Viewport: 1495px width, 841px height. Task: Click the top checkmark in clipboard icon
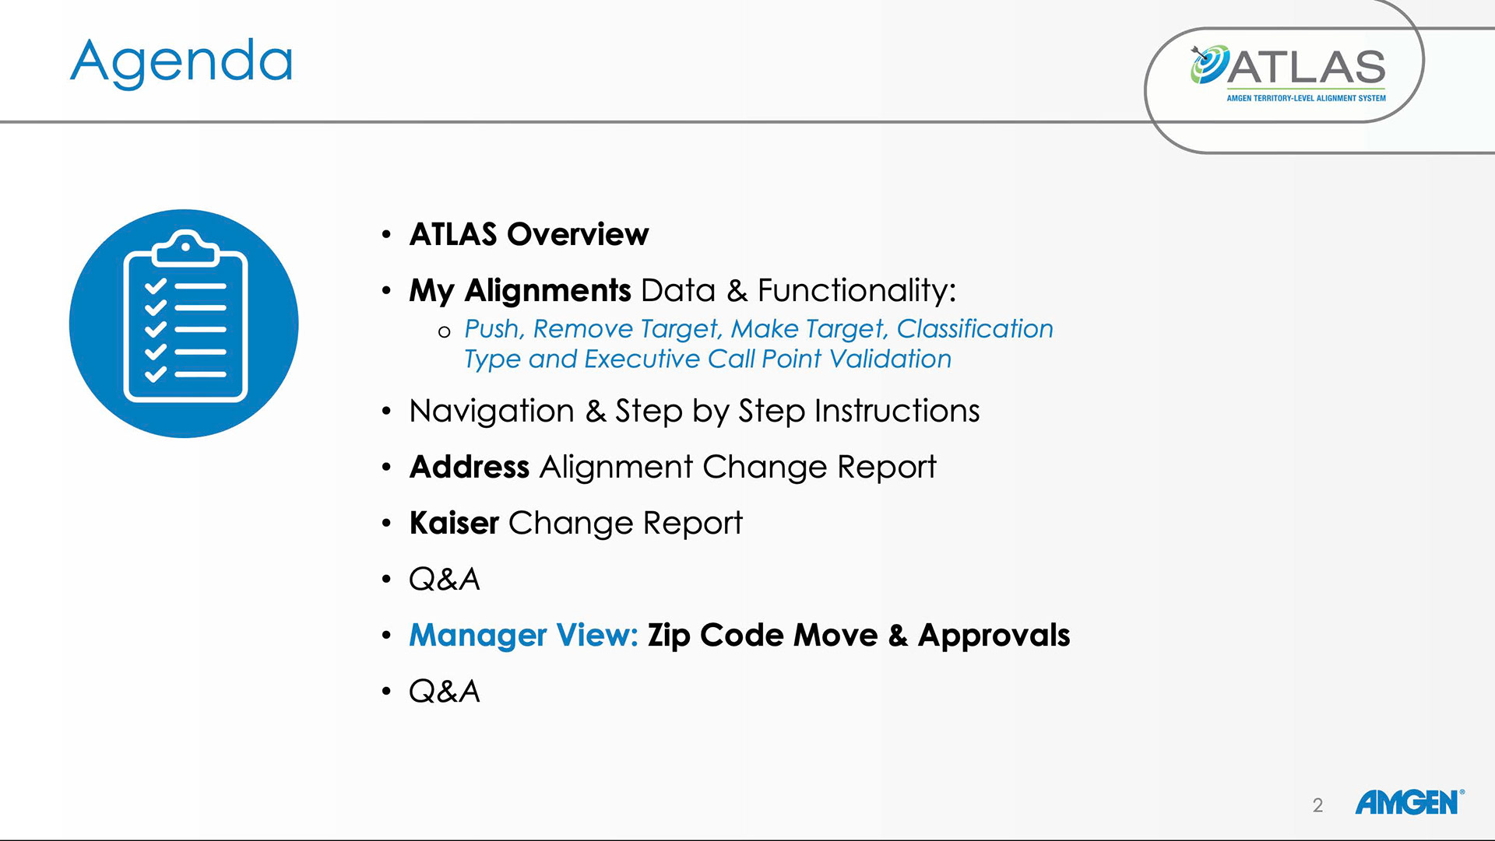pos(156,286)
